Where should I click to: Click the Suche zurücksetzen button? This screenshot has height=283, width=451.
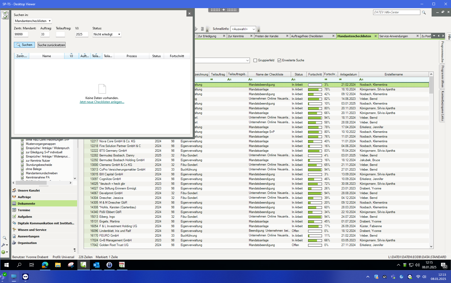pyautogui.click(x=51, y=45)
